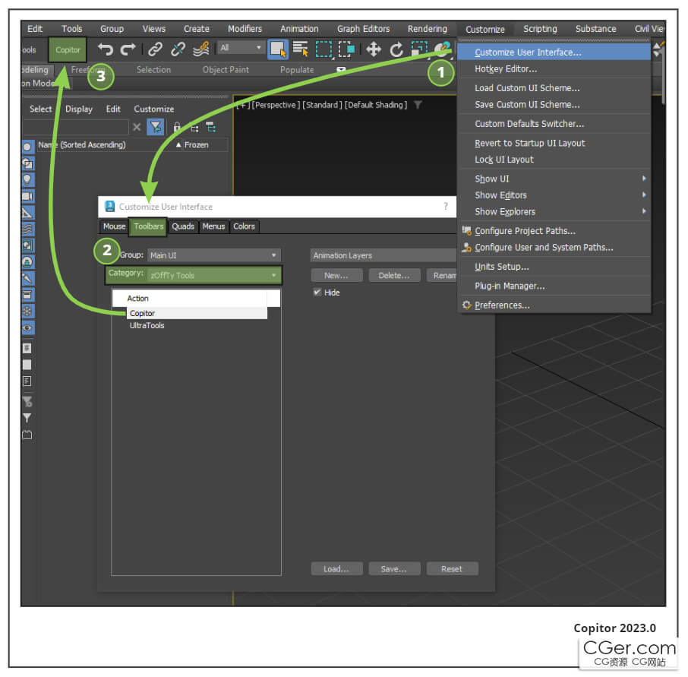
Task: Open the Default Shading viewport menu
Action: pos(376,105)
